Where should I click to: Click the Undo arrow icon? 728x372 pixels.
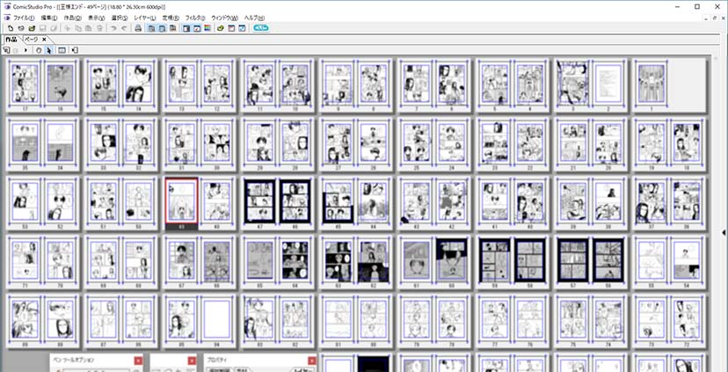click(113, 28)
